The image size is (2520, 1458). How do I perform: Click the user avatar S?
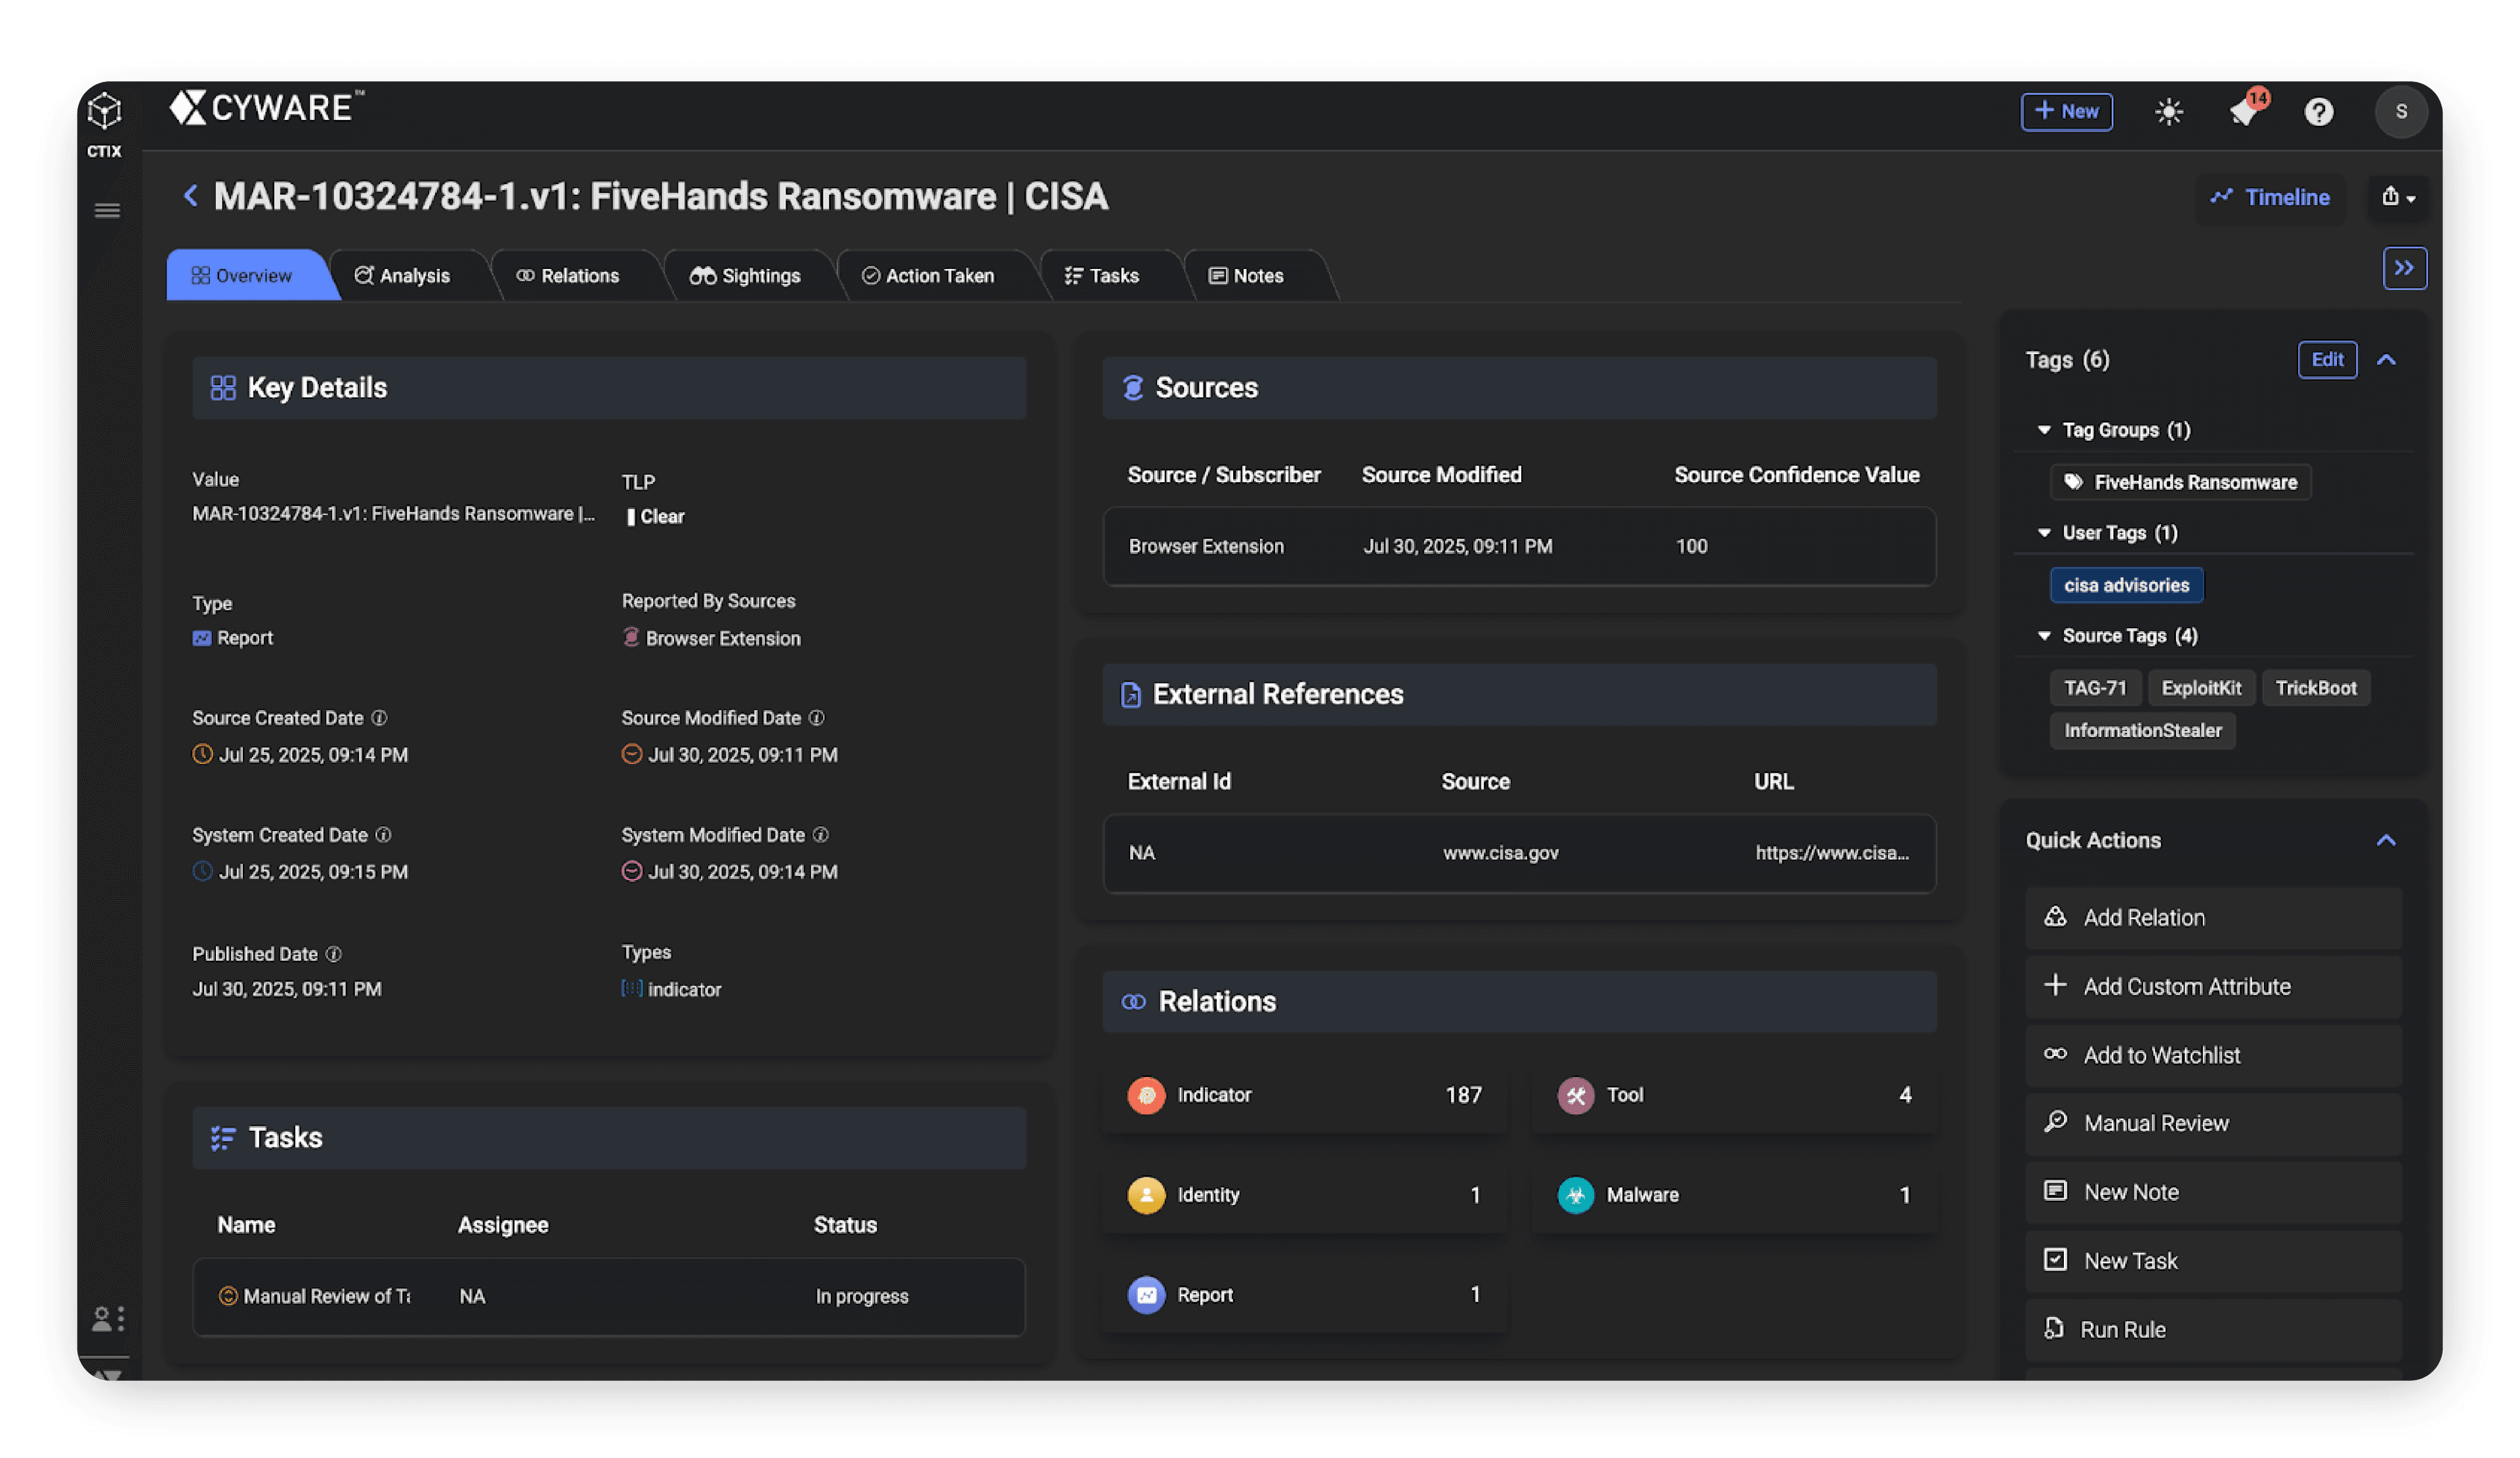pyautogui.click(x=2400, y=112)
